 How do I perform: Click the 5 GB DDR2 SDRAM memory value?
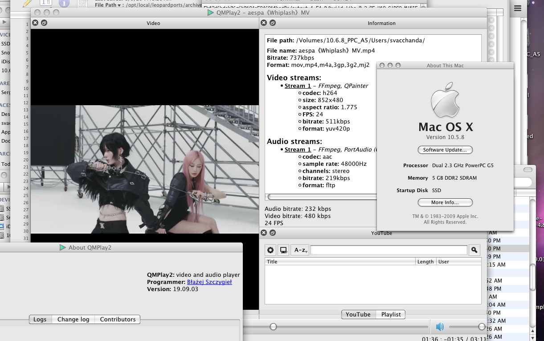click(x=454, y=178)
